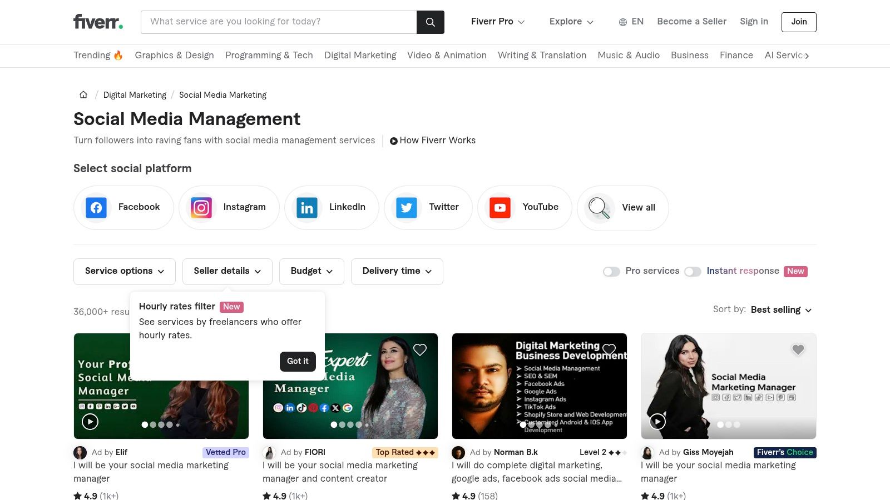Select the YouTube platform icon
This screenshot has height=500, width=890.
pos(500,207)
